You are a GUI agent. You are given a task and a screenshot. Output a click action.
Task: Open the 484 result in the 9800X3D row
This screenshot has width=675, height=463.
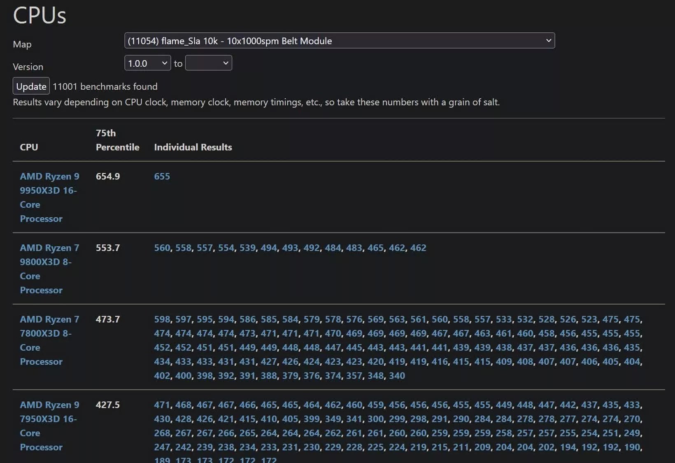[333, 248]
